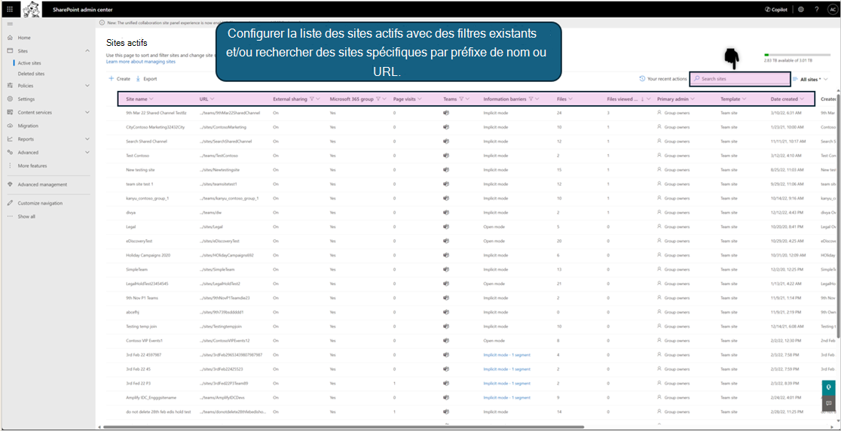Go to Home using the house icon
The width and height of the screenshot is (841, 431).
[11, 38]
